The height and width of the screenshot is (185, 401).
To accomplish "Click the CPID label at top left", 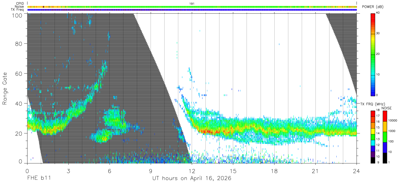I will click(20, 3).
